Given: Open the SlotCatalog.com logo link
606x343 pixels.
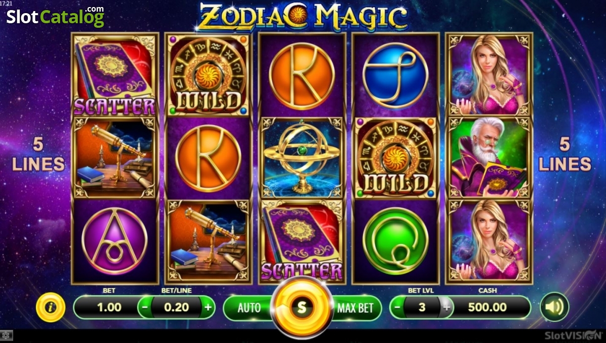Looking at the screenshot, I should click(55, 16).
